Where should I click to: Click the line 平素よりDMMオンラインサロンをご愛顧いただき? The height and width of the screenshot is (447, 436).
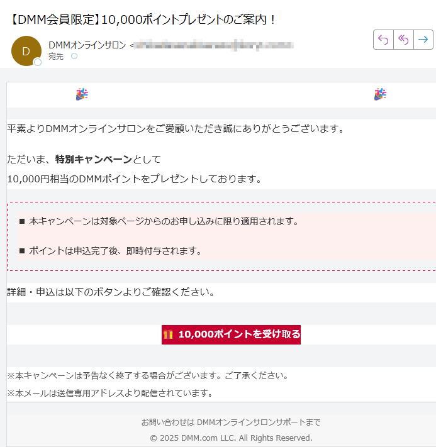[x=176, y=129]
